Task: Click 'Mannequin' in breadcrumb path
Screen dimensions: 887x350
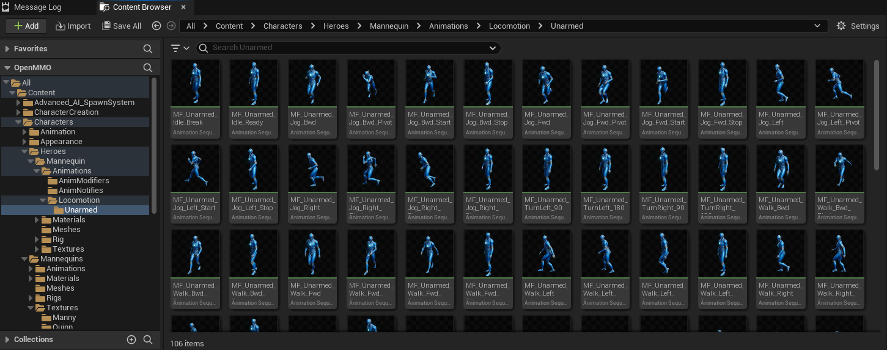Action: click(x=389, y=26)
